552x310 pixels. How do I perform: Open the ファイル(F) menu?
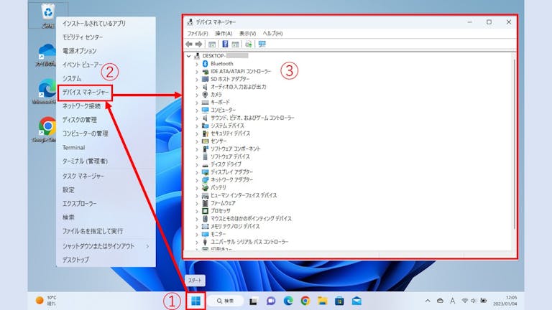point(198,34)
